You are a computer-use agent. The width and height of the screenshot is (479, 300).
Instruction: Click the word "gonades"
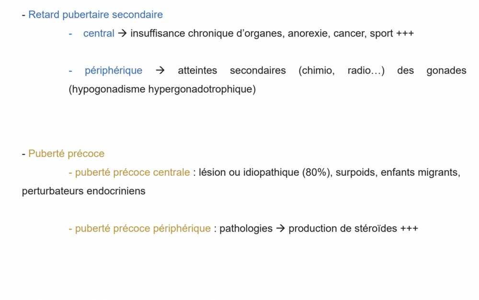[x=446, y=71]
